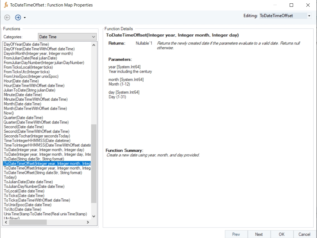
Task: Open the Editing ToDateTimeOffset dropdown
Action: click(309, 16)
